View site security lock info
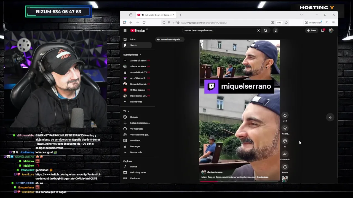 tap(169, 23)
